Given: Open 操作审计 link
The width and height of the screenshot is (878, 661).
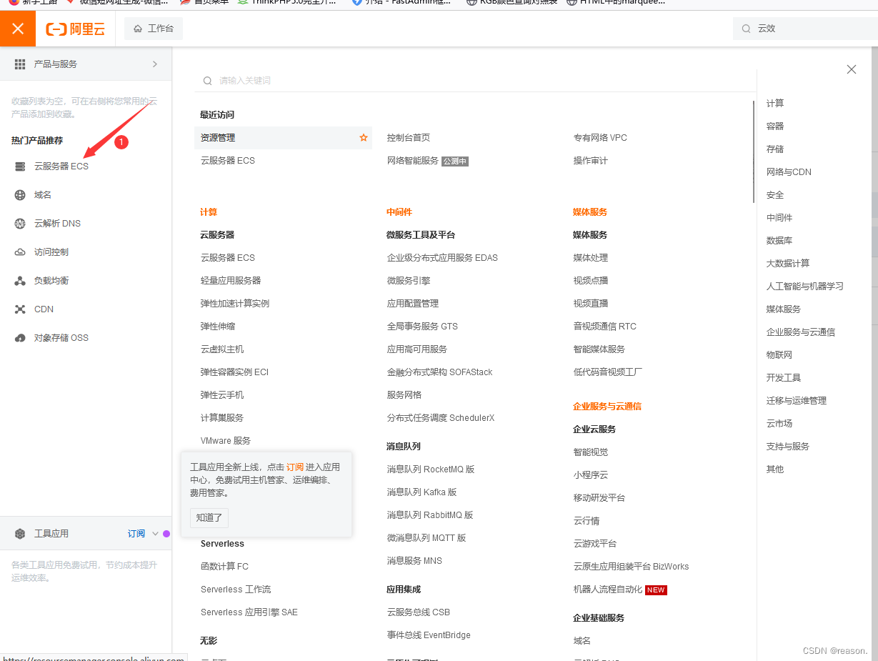Looking at the screenshot, I should (x=591, y=161).
